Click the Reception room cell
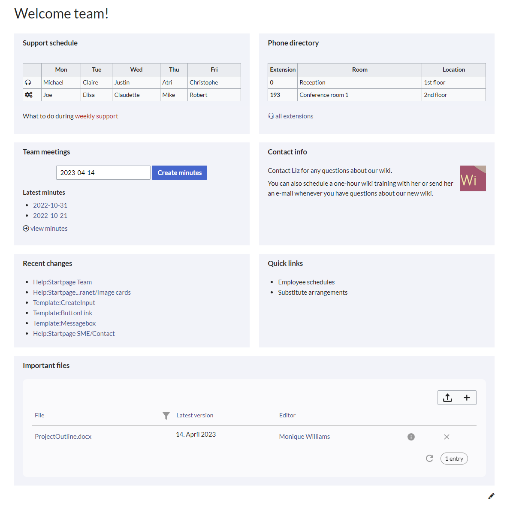510x507 pixels. coord(360,83)
